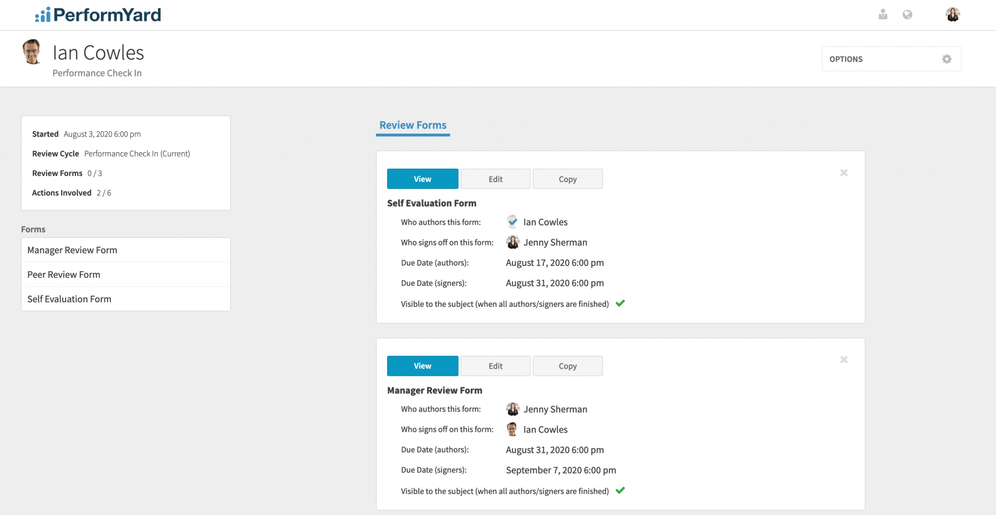Edit the Self Evaluation Form

pyautogui.click(x=495, y=178)
